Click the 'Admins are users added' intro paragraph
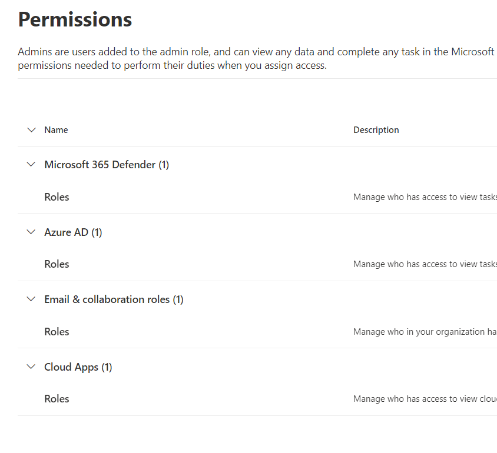 pos(257,59)
